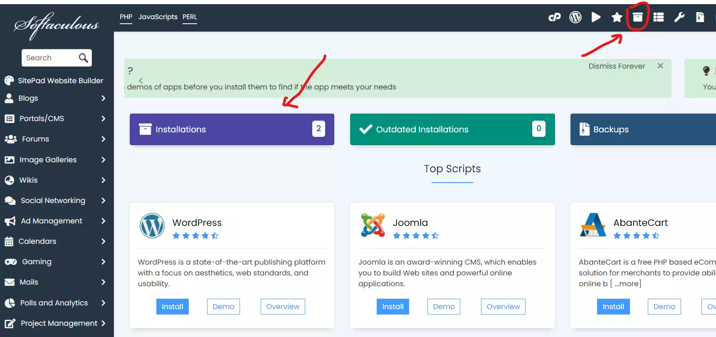Viewport: 716px width, 337px height.
Task: Open the cPanel icon in top bar
Action: pyautogui.click(x=554, y=17)
